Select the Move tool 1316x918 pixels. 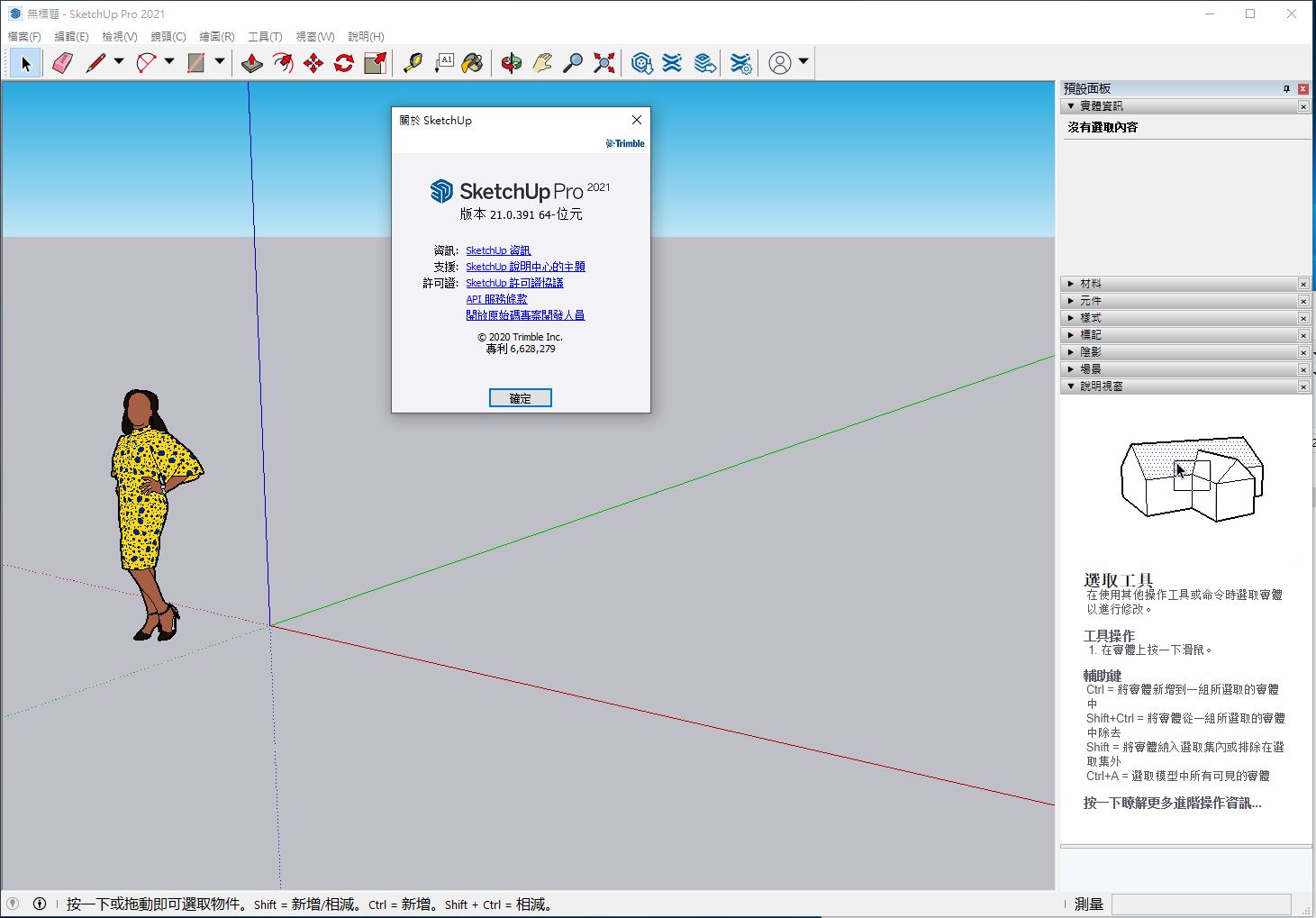313,63
